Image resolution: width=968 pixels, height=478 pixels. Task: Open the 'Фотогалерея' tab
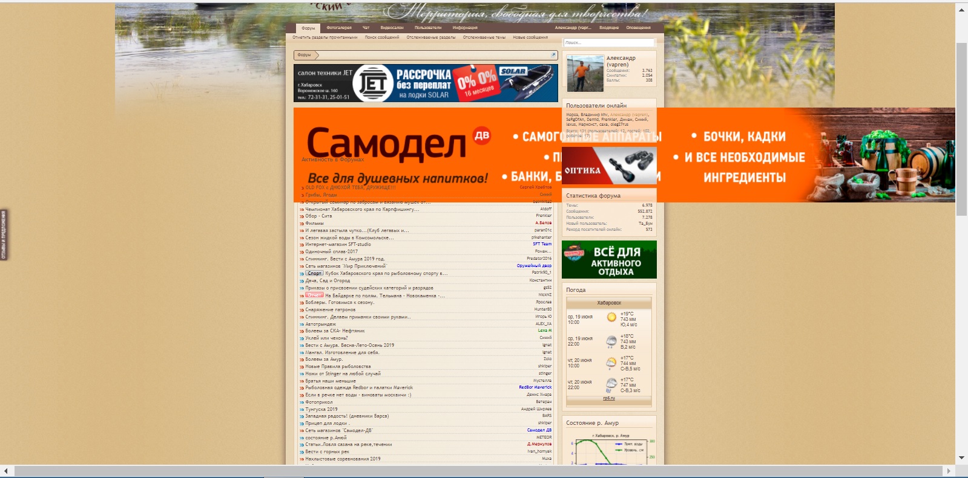339,28
